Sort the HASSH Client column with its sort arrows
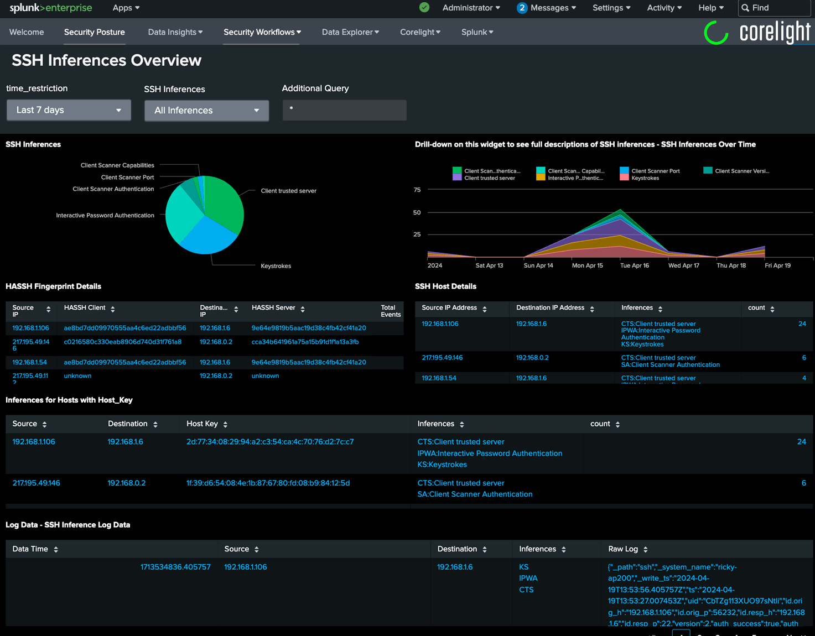Screen dimensions: 815x636 point(113,308)
